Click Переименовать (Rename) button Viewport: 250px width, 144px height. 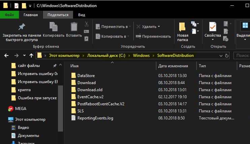153,36
